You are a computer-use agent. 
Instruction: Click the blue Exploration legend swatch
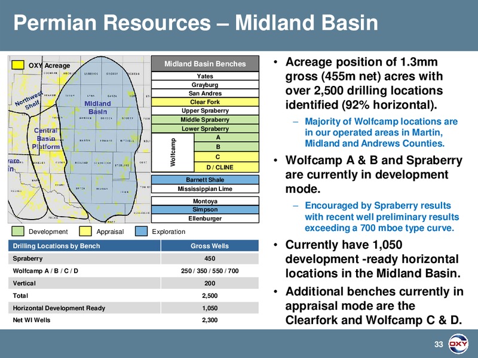[x=141, y=231]
